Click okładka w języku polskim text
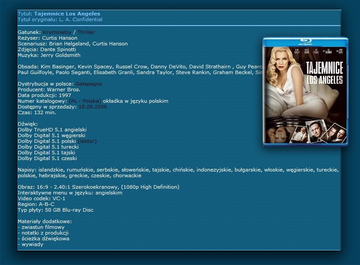 tap(136, 101)
